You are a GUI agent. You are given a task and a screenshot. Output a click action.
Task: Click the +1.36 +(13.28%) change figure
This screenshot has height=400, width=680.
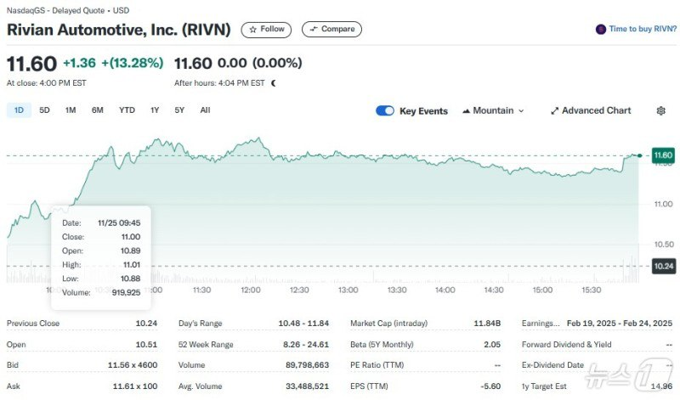113,63
